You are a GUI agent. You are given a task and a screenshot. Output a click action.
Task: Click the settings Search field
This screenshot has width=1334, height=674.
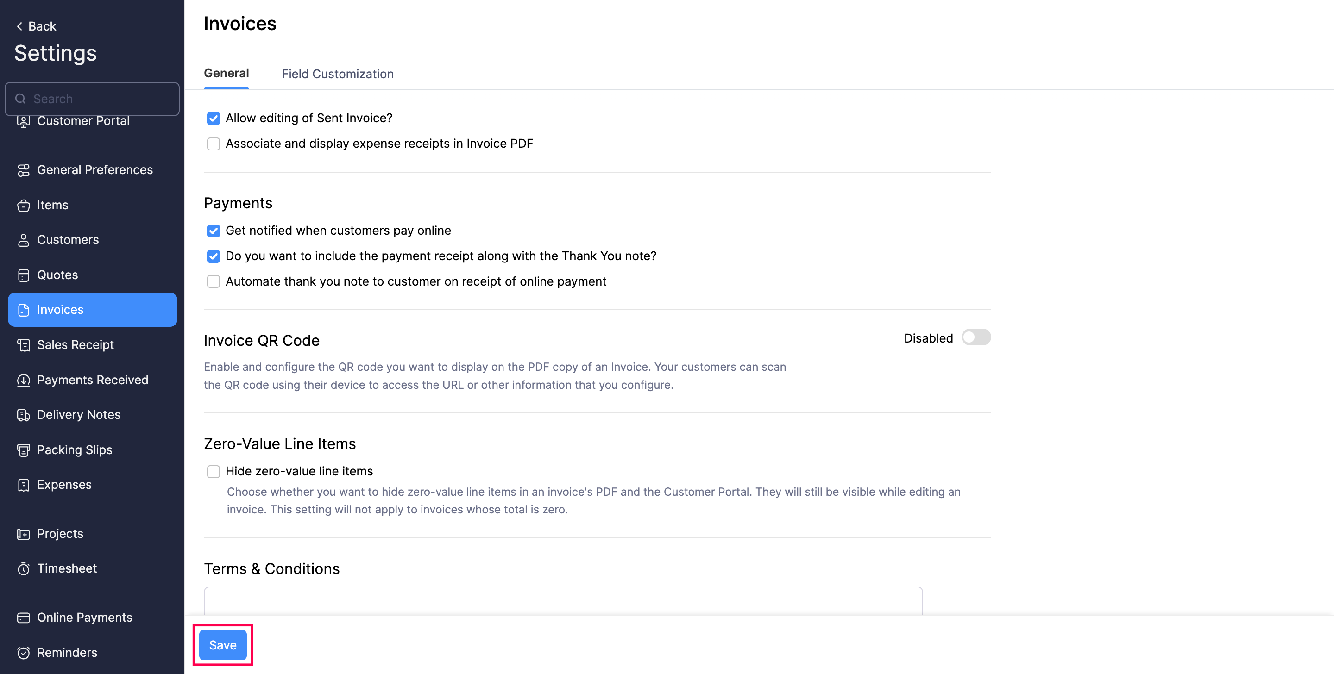click(x=93, y=99)
